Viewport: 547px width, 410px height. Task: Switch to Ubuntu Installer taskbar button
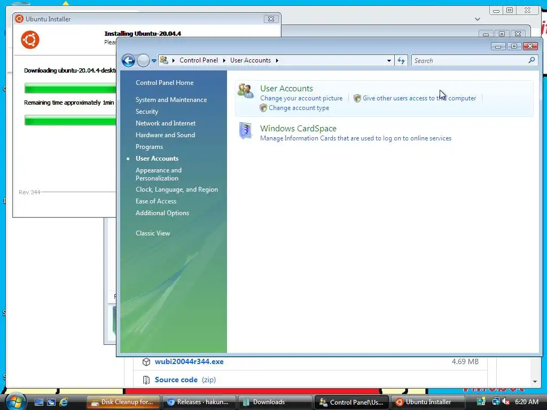(427, 402)
